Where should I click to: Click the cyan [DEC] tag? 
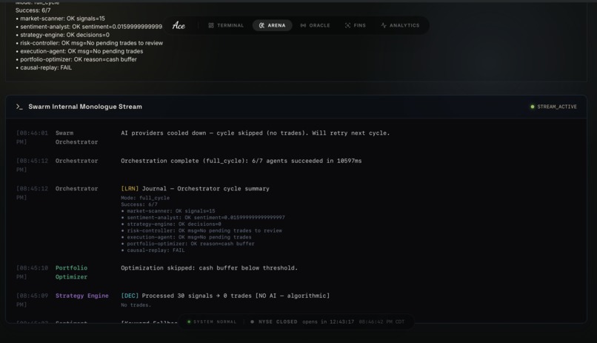[130, 296]
